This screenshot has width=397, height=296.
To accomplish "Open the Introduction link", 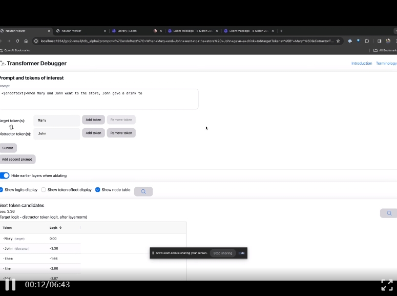I will coord(362,63).
